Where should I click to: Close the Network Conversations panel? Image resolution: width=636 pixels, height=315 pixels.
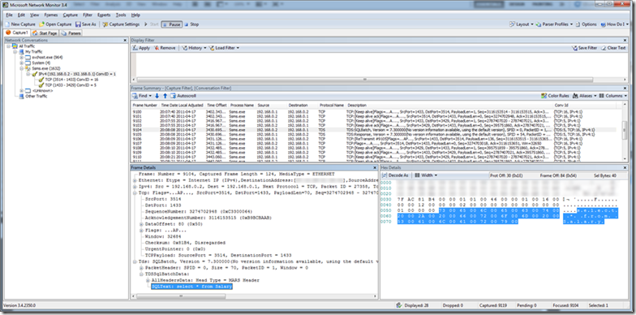(125, 41)
